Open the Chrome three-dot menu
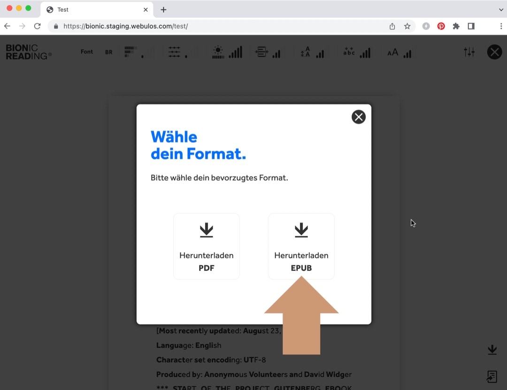Screen dimensions: 507x390 tap(501, 26)
